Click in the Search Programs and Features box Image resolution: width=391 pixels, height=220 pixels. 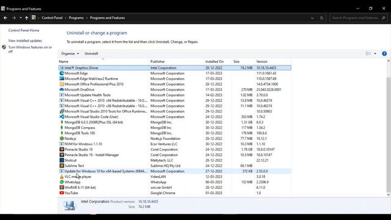tap(355, 18)
